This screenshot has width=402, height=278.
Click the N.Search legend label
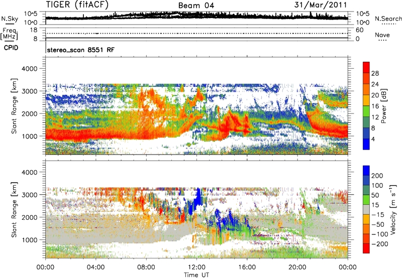388,19
